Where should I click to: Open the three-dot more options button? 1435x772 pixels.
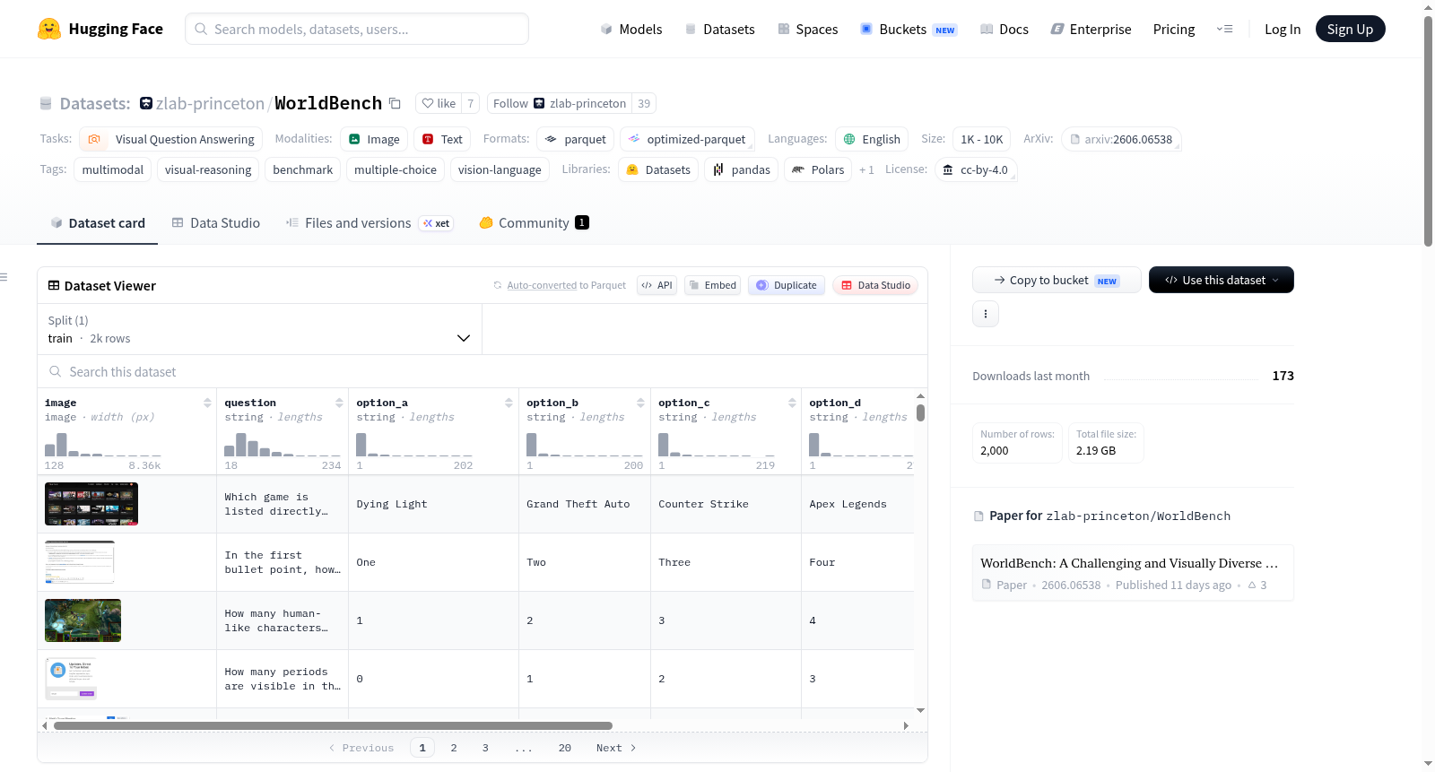click(x=986, y=314)
